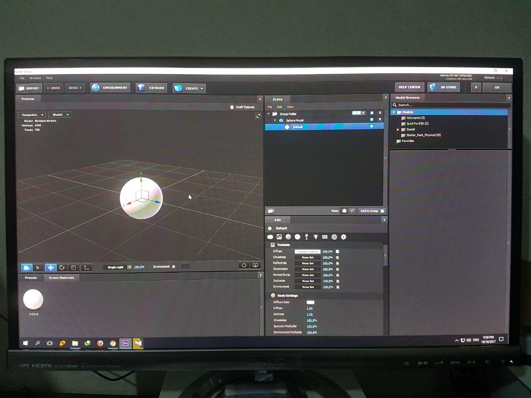This screenshot has width=531, height=398.
Task: Toggle Group Folder visibility checkbox
Action: tap(372, 113)
